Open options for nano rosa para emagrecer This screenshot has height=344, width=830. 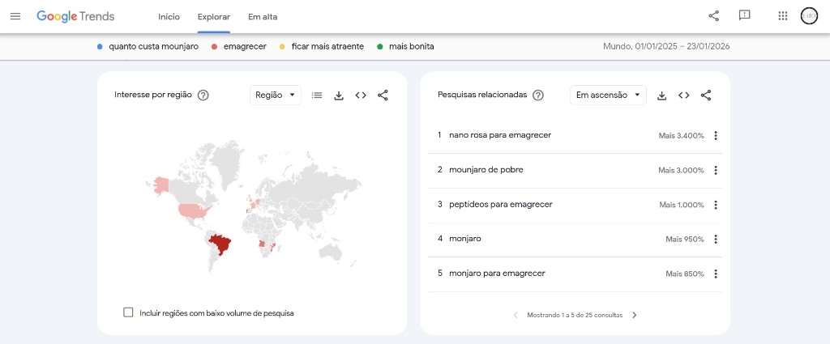pyautogui.click(x=716, y=136)
